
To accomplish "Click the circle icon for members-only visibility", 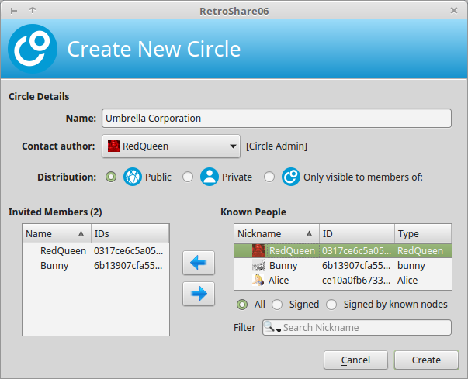I will 291,177.
